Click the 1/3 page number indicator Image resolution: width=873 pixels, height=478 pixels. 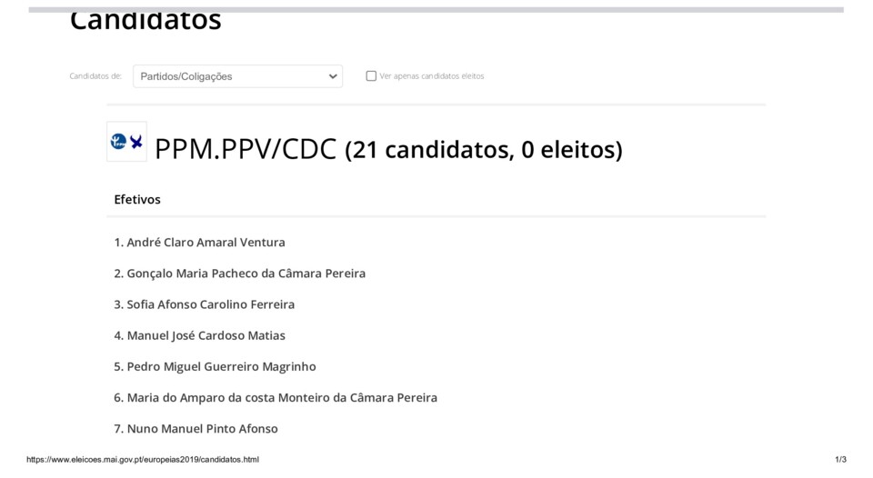pos(840,460)
